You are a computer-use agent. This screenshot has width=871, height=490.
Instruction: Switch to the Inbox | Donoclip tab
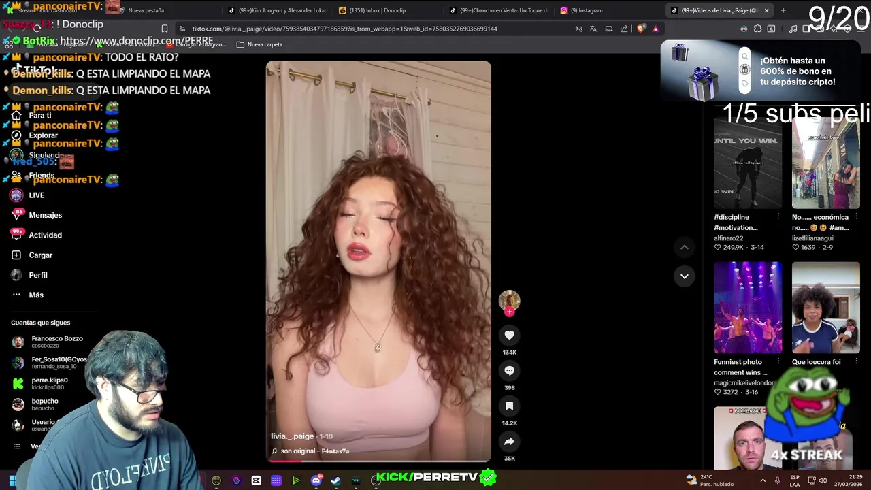point(372,10)
